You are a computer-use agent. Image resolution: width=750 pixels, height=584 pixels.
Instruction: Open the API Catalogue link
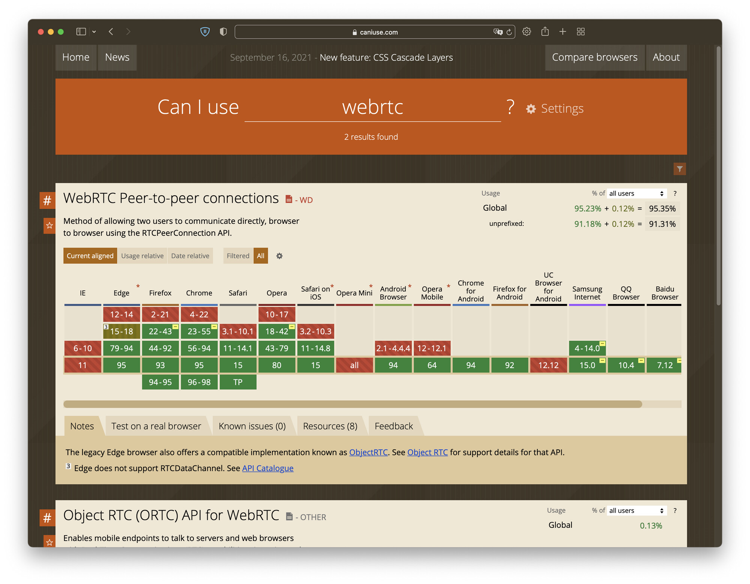[268, 468]
